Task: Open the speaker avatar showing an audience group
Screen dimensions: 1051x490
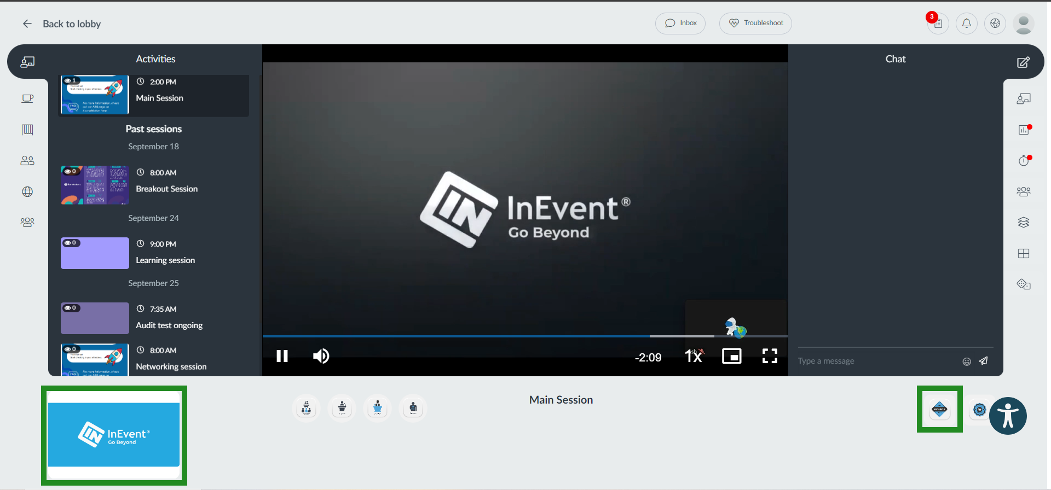Action: coord(307,408)
